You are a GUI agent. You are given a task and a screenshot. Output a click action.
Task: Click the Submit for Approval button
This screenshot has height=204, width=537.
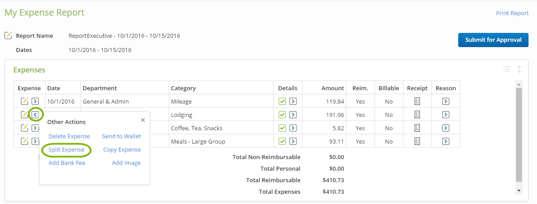(x=493, y=40)
